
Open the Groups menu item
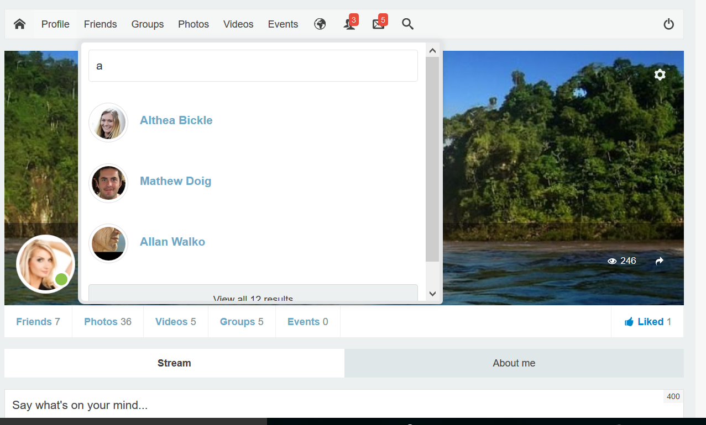pos(148,24)
